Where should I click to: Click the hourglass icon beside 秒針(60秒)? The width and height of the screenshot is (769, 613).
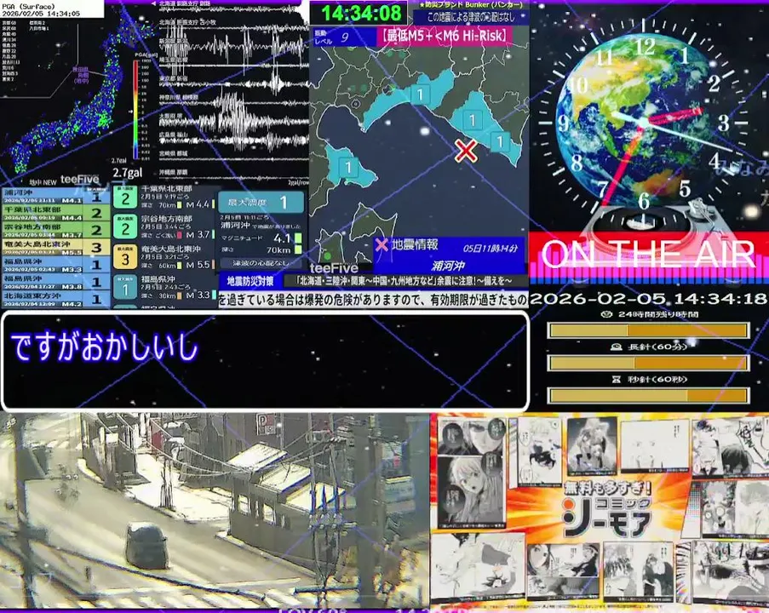pyautogui.click(x=617, y=379)
